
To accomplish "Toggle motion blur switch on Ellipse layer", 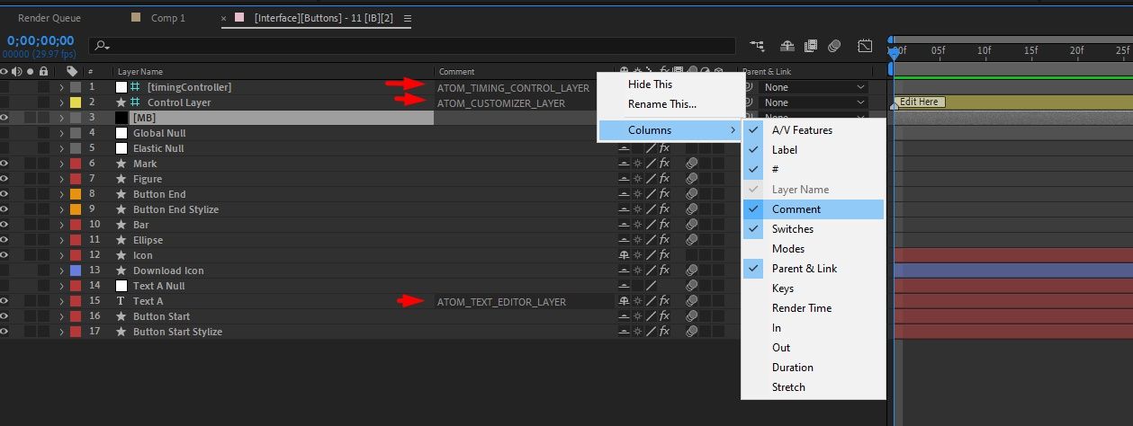I will point(691,240).
